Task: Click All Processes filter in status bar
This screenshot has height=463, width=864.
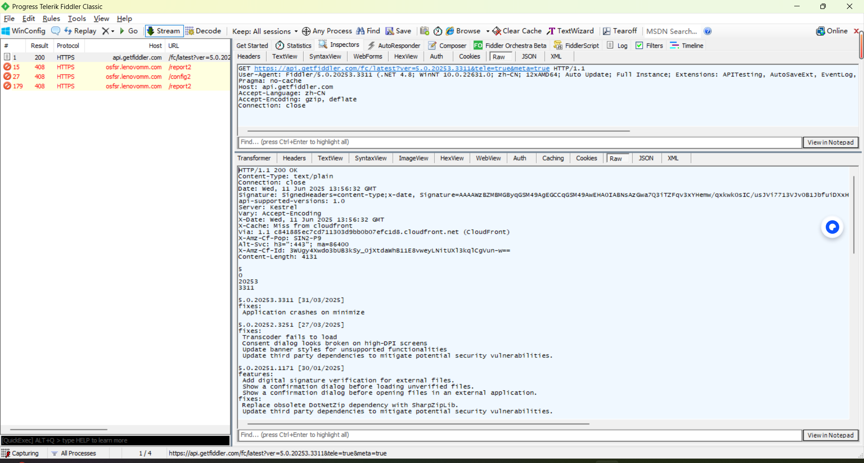Action: coord(73,453)
